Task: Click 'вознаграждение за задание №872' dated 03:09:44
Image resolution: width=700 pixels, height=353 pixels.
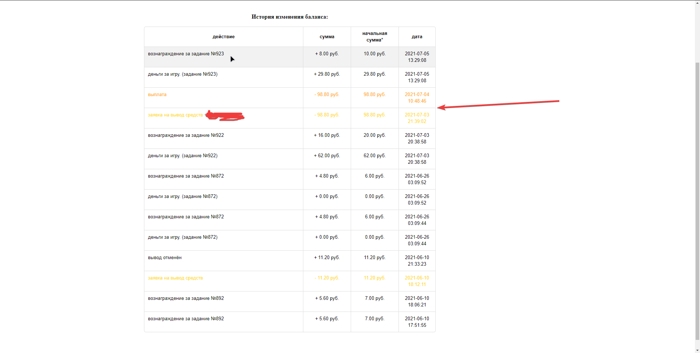Action: (186, 217)
